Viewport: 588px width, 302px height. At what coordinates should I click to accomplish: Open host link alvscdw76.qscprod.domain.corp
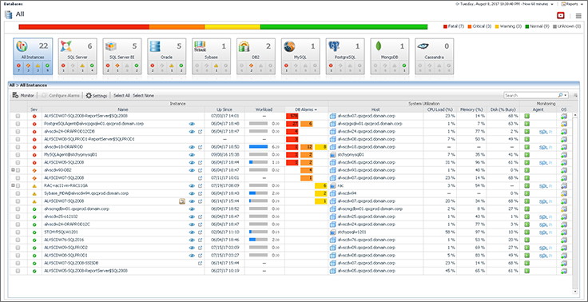[x=367, y=240]
